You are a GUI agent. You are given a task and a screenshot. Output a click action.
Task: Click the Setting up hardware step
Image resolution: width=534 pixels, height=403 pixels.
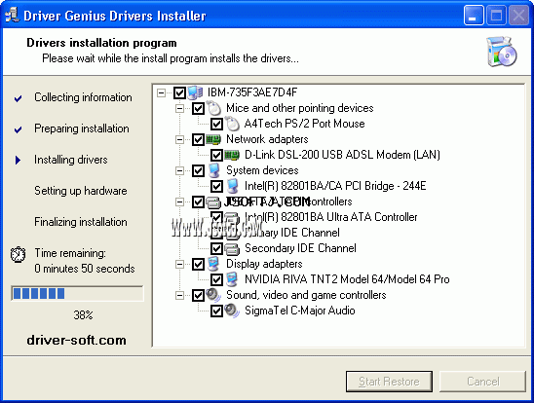(80, 191)
